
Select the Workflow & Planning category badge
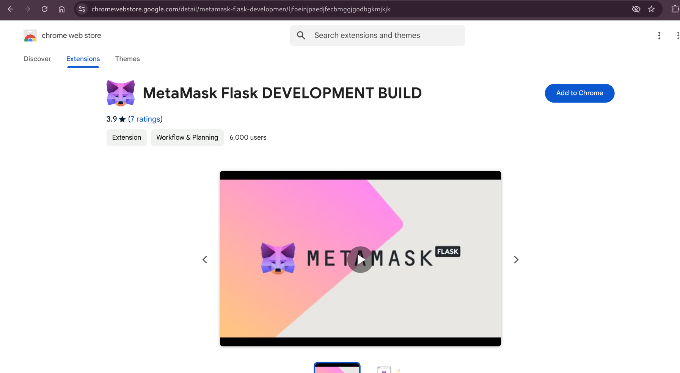(x=187, y=137)
